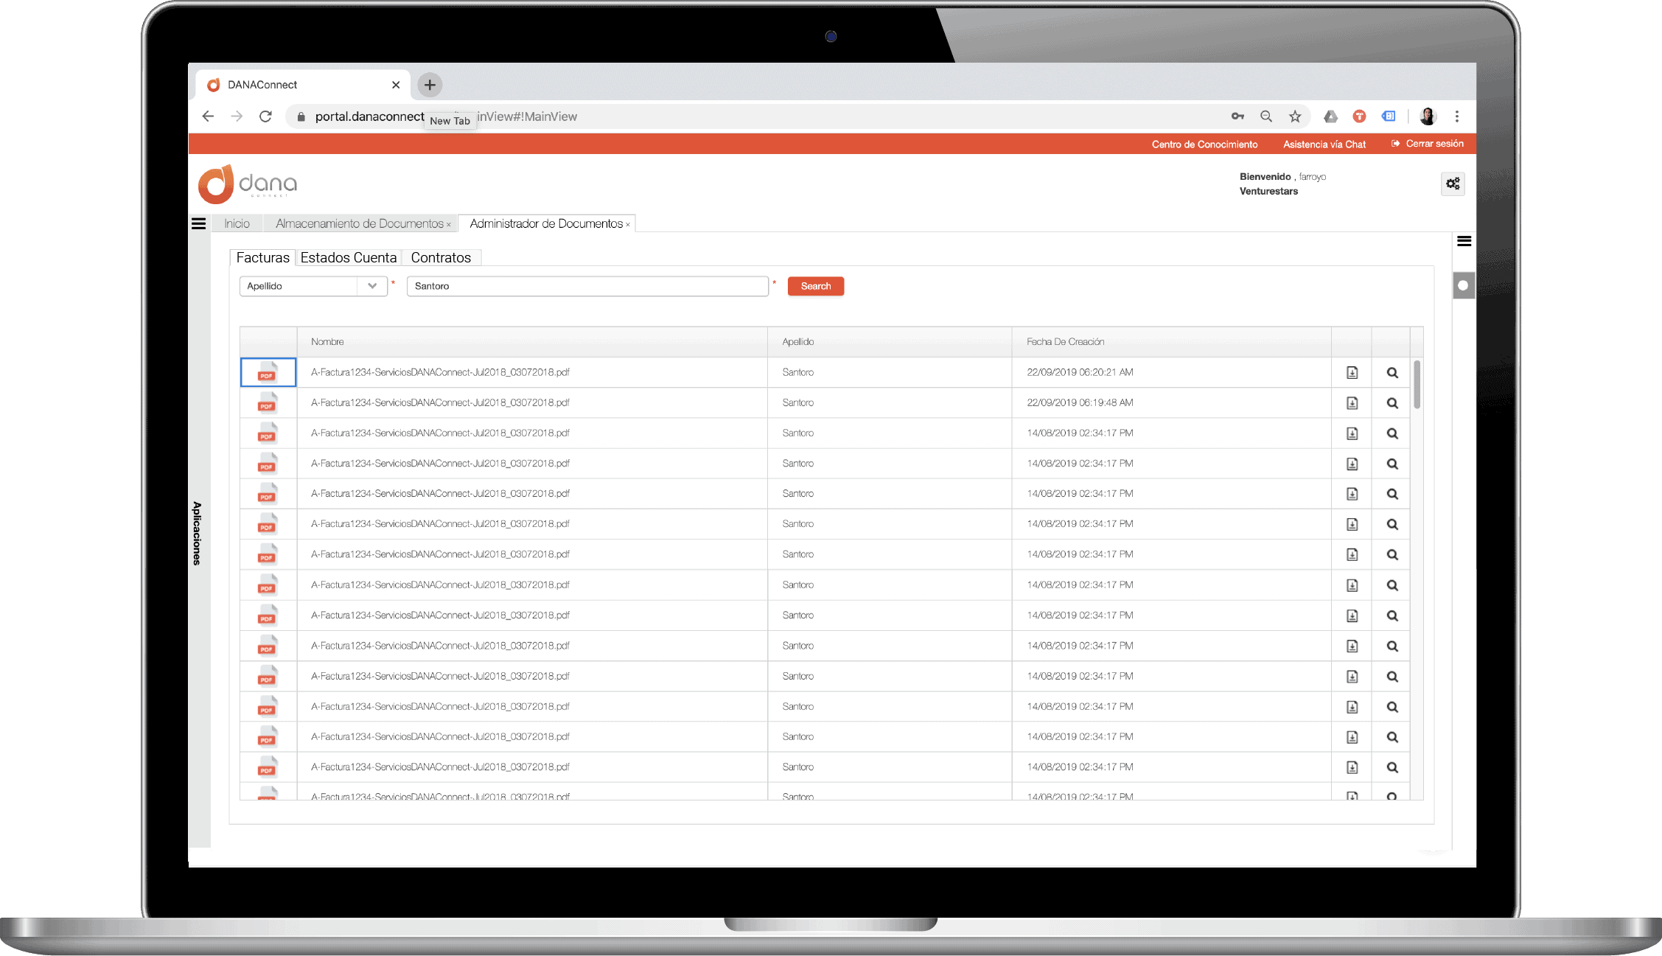1662x956 pixels.
Task: Sort by the Apellido column header
Action: (x=890, y=342)
